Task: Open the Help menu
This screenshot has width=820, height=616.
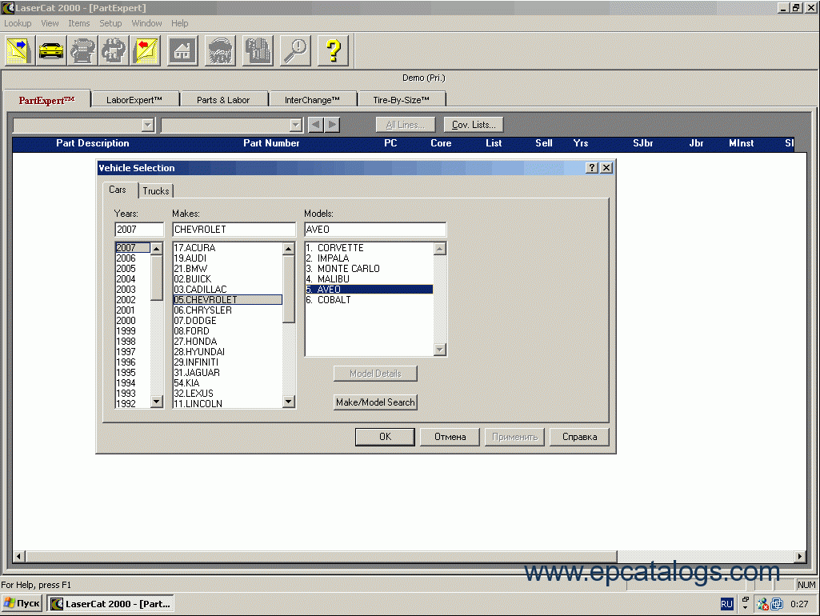Action: (x=179, y=23)
